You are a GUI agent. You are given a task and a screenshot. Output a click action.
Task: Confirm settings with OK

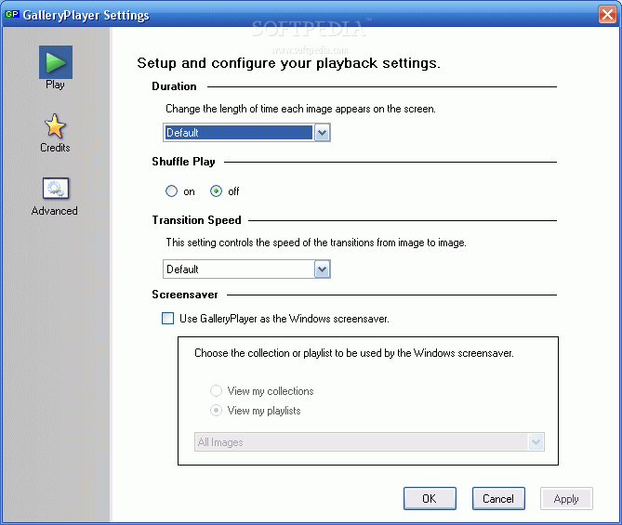tap(430, 498)
